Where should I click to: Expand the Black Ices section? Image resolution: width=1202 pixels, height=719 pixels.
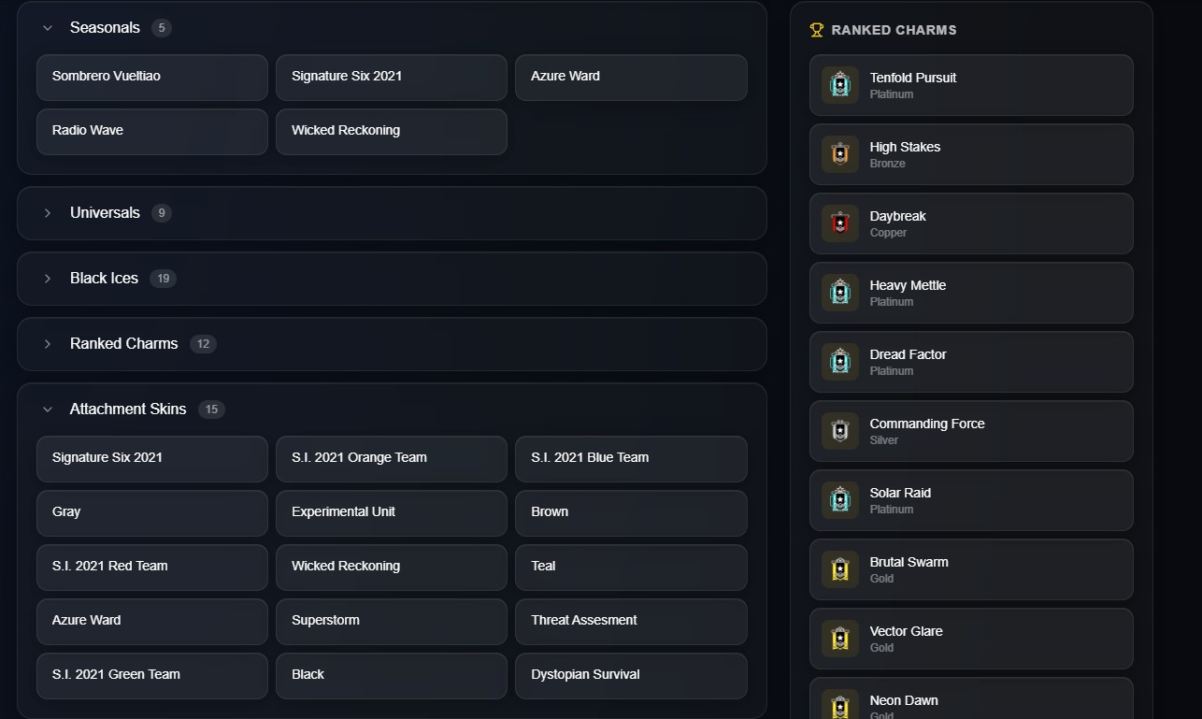pyautogui.click(x=48, y=279)
